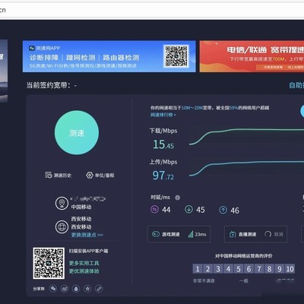304x304 pixels.
Task: Click the purple idle latency icon beside 44
Action: point(154,210)
